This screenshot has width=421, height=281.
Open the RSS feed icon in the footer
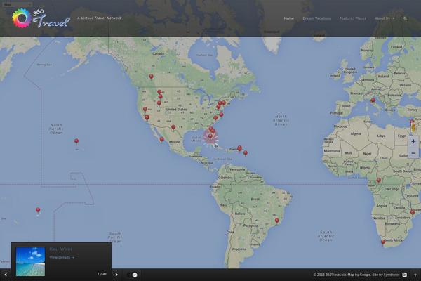404,275
